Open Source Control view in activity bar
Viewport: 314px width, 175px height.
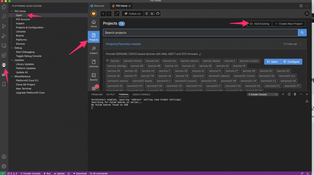[x=4, y=26]
